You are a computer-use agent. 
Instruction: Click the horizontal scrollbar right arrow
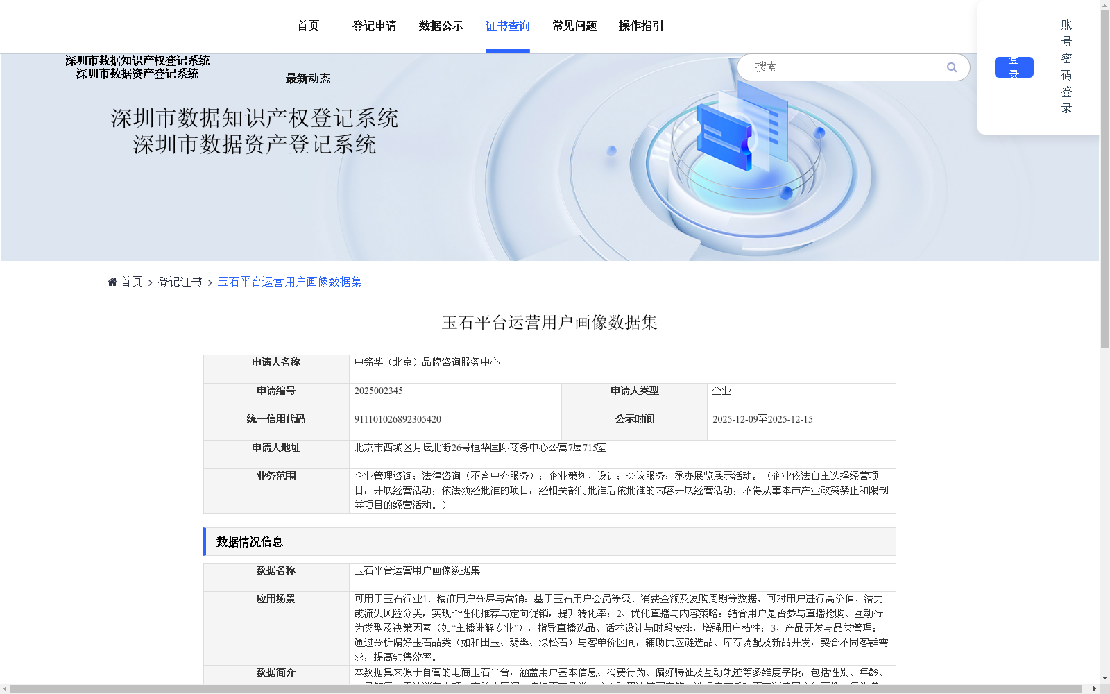[x=1094, y=688]
